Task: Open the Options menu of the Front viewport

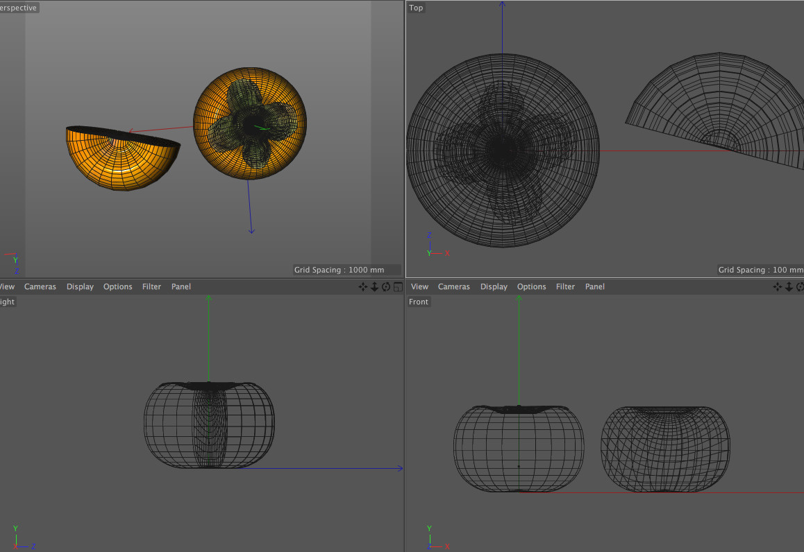Action: tap(532, 287)
